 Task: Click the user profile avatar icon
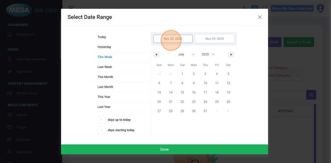coord(320,8)
